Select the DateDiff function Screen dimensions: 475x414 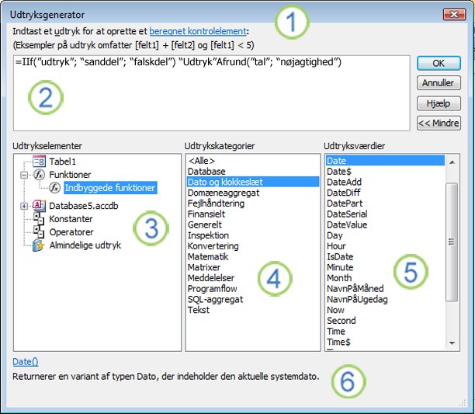point(385,193)
